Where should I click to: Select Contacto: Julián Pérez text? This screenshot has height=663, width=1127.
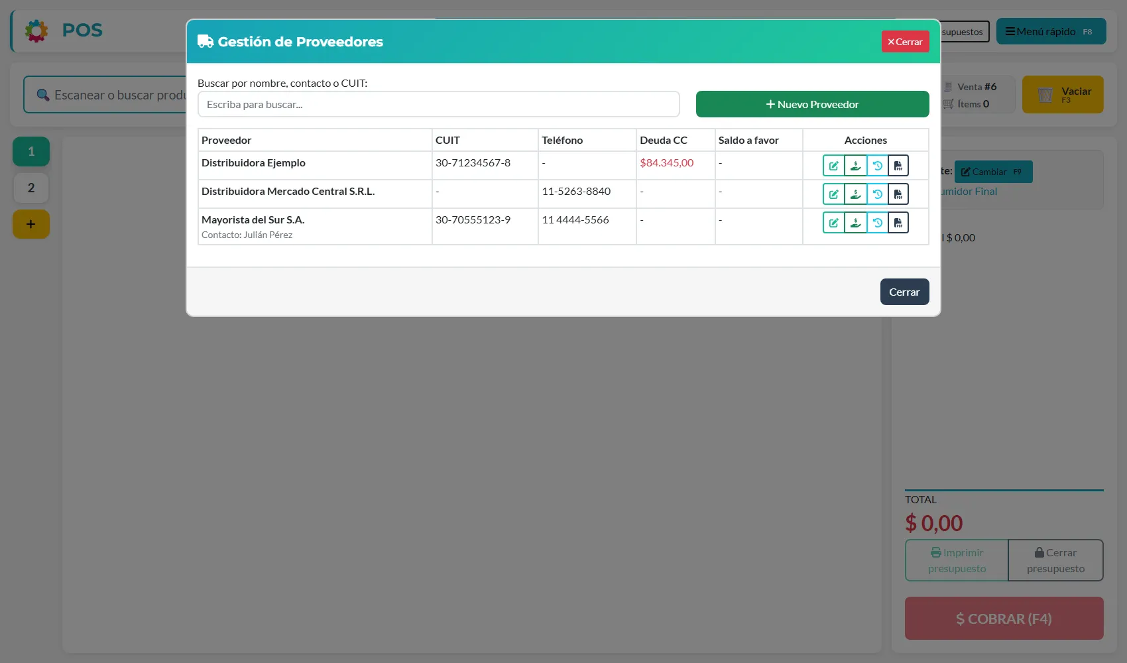pyautogui.click(x=247, y=235)
